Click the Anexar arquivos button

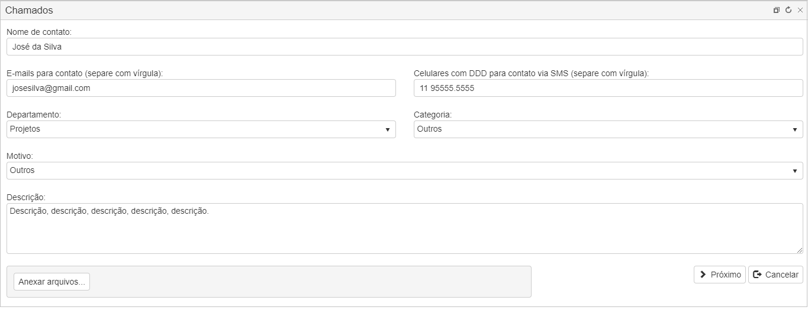tap(51, 282)
